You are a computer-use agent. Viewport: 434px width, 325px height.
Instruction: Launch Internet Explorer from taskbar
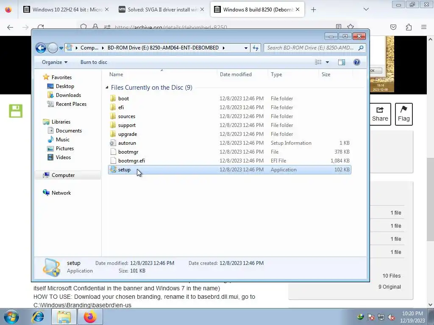click(x=38, y=317)
